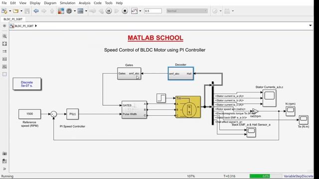Open the Tools menu

(x=109, y=3)
